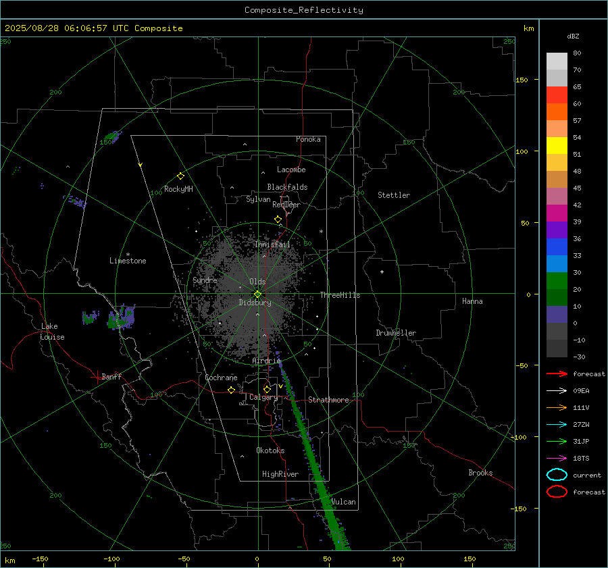Click the Hanna city label

click(x=472, y=301)
